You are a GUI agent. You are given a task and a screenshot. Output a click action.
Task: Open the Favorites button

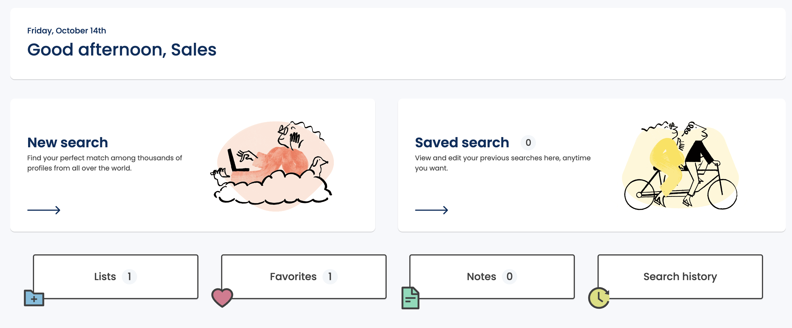[x=304, y=276]
